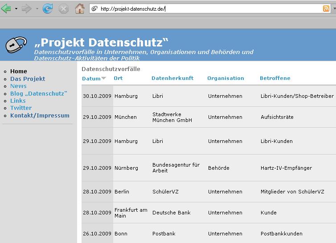Image resolution: width=336 pixels, height=243 pixels.
Task: Click "Bonn" location cell
Action: [121, 234]
